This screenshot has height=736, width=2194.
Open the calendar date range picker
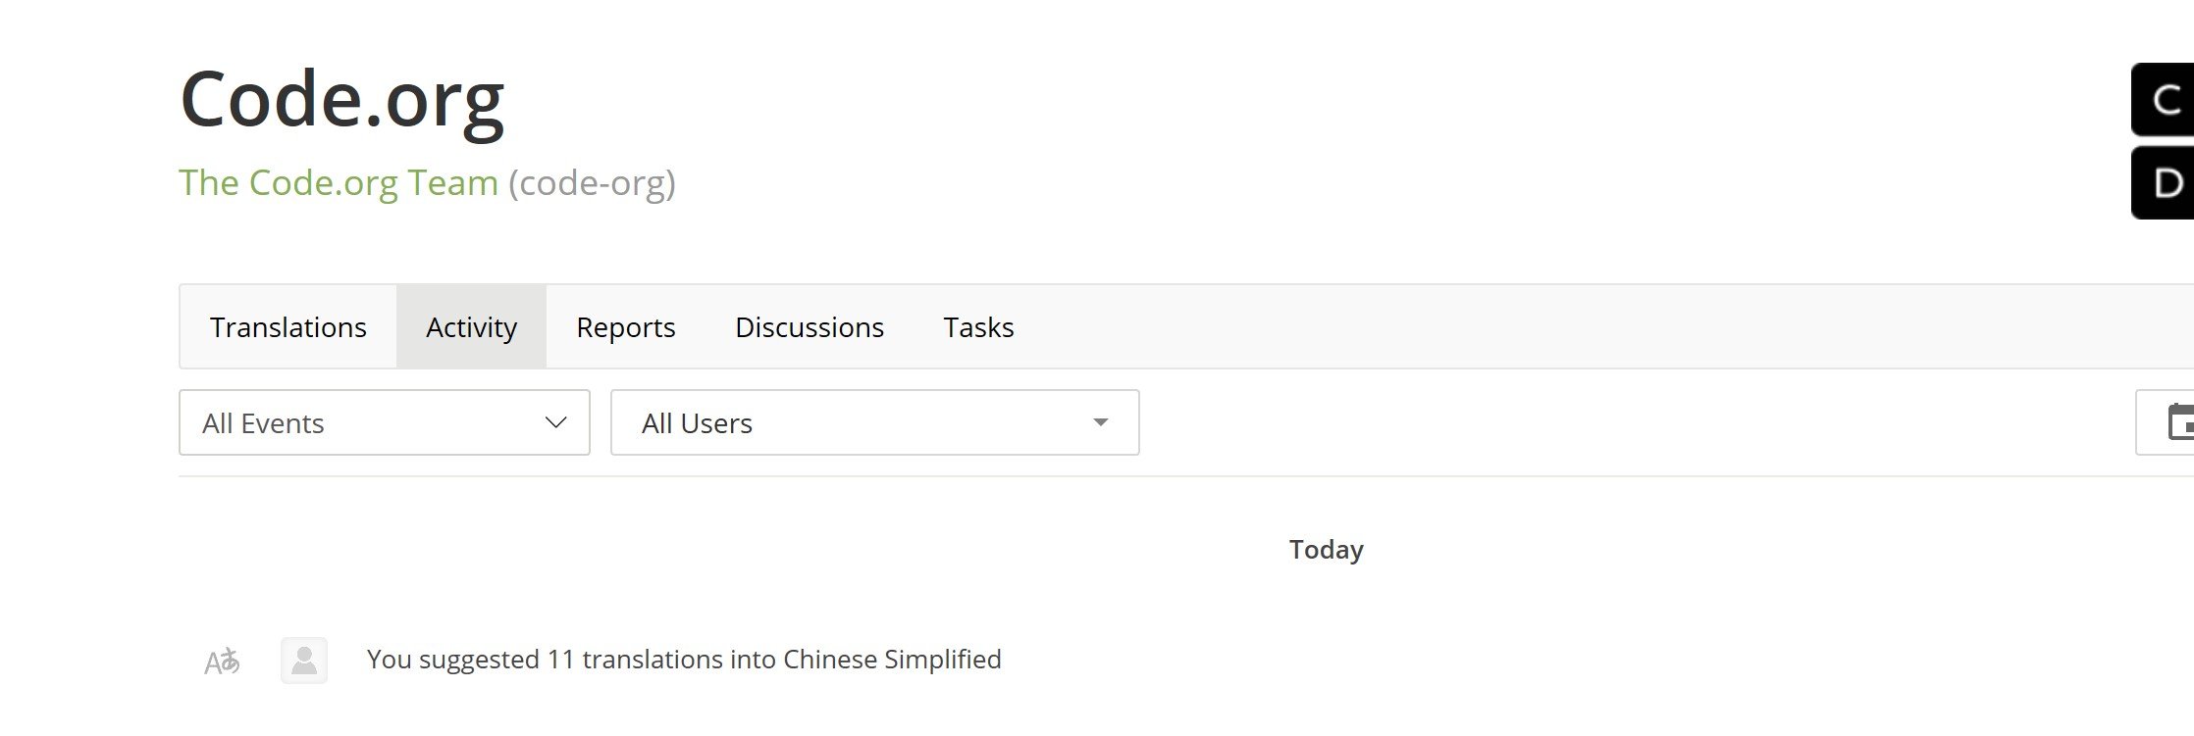pos(2176,423)
